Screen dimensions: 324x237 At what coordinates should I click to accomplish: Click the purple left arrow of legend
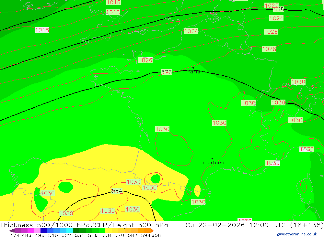[12, 231]
